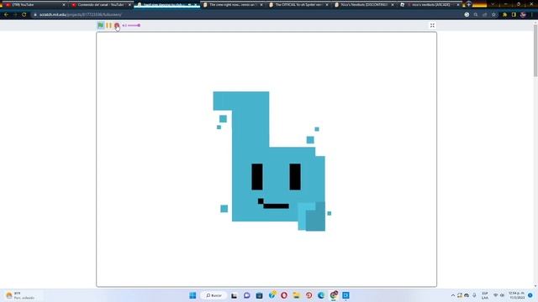Open the Wi-Fi and volume quick settings
538x302 pixels.
coord(498,295)
